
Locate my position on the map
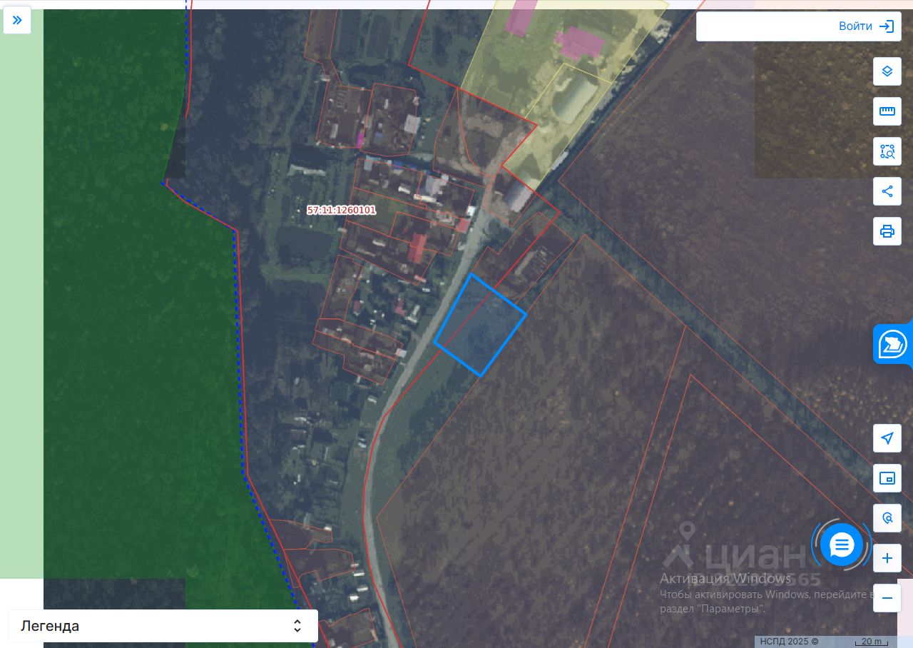[x=887, y=438]
